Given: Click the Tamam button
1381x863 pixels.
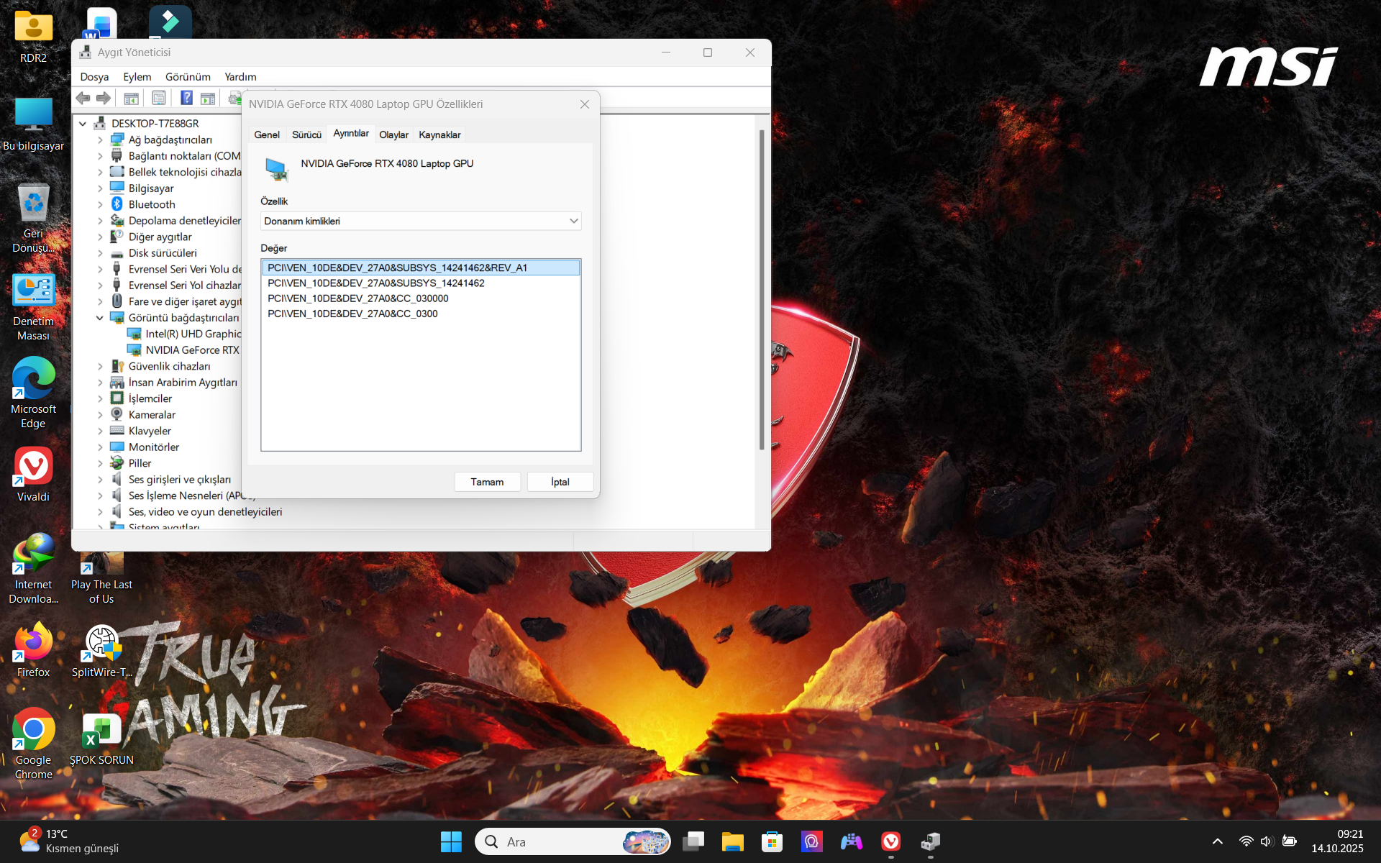Looking at the screenshot, I should [487, 482].
